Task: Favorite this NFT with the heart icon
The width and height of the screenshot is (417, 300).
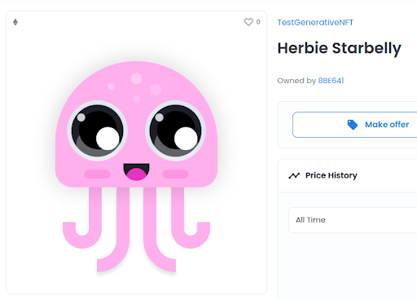Action: (x=248, y=22)
